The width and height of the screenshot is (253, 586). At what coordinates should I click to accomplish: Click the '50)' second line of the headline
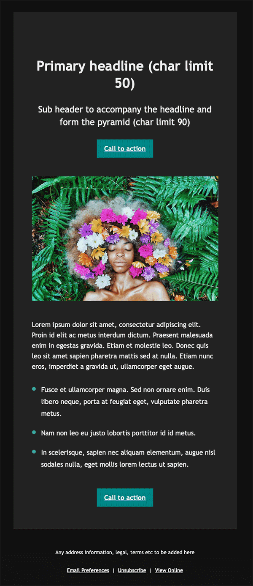tap(125, 83)
